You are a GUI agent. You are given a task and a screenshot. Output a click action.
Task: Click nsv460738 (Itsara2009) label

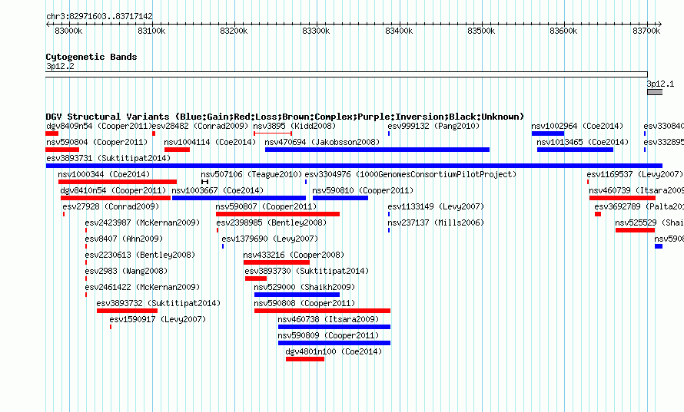tap(328, 320)
